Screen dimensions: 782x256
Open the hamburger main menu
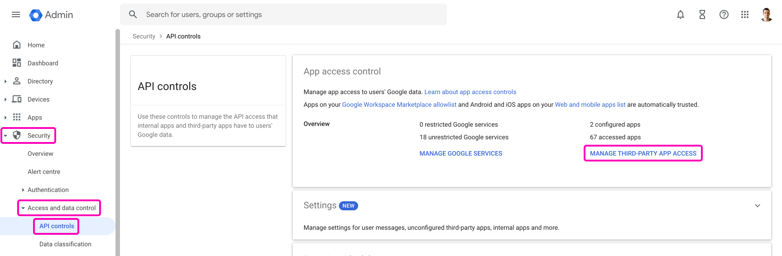tap(16, 14)
